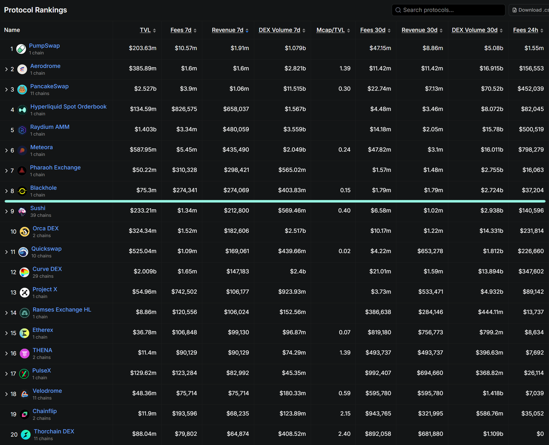The width and height of the screenshot is (549, 445).
Task: Open the Pharaoh Exchange protocol link
Action: (x=55, y=167)
